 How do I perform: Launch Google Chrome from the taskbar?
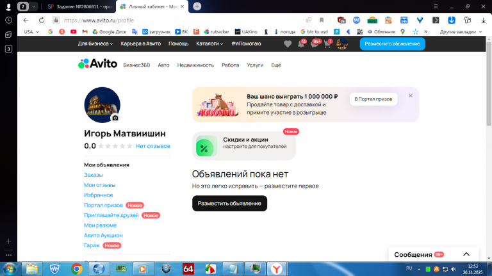(x=76, y=269)
